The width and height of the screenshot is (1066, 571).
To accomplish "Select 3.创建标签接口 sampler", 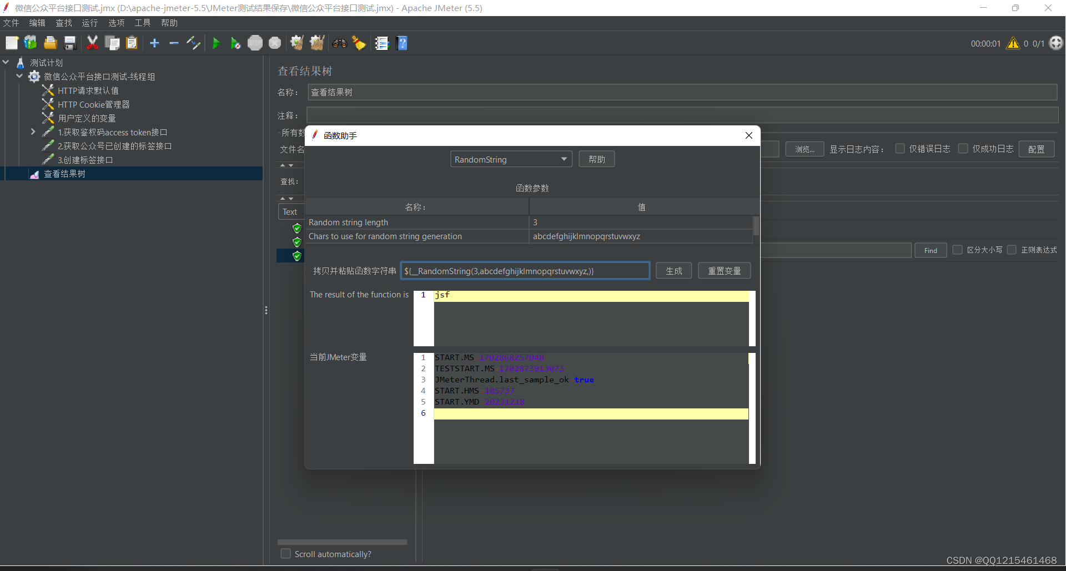I will 85,160.
